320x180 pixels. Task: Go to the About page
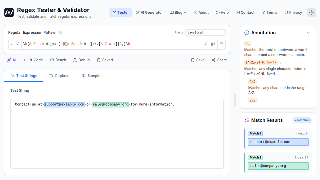tap(201, 12)
